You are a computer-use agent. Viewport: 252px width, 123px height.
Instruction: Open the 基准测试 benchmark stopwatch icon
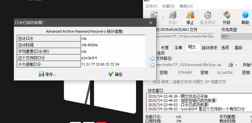[x=208, y=17]
